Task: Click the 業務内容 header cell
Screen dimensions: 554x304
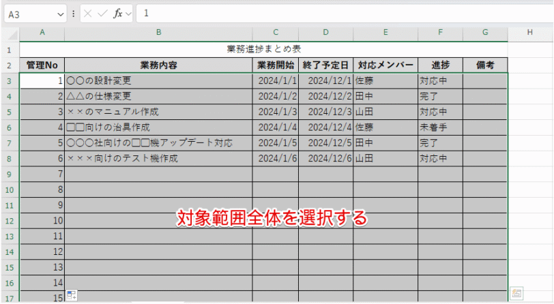Action: click(x=159, y=65)
